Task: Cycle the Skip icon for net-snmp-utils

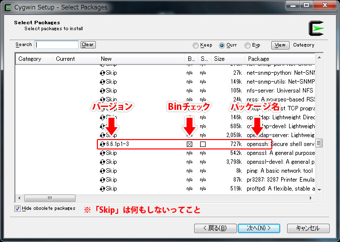Action: pyautogui.click(x=102, y=82)
